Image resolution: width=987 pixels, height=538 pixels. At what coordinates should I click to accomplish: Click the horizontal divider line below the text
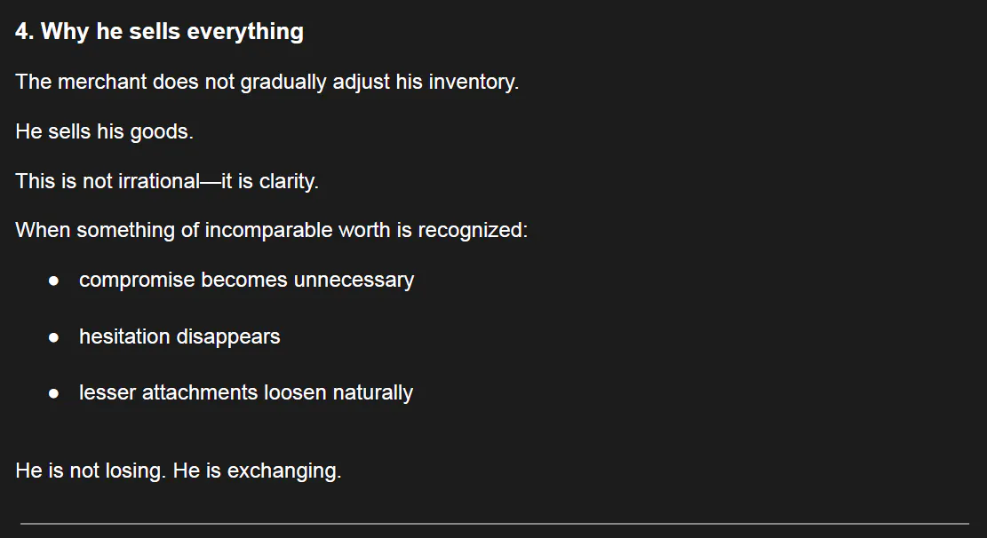point(494,524)
